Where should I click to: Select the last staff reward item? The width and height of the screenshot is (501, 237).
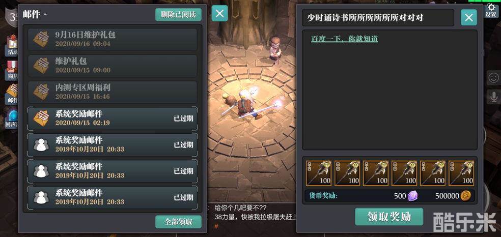461,173
